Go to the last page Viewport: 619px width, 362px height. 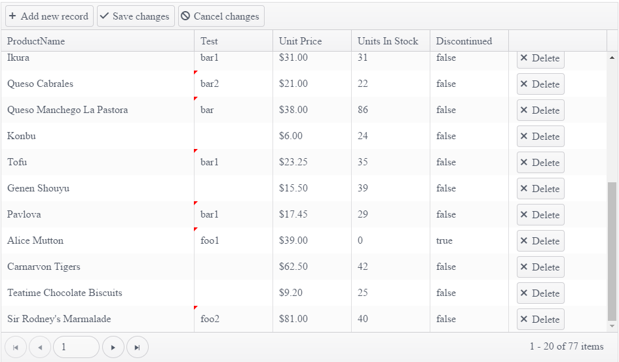(x=137, y=347)
